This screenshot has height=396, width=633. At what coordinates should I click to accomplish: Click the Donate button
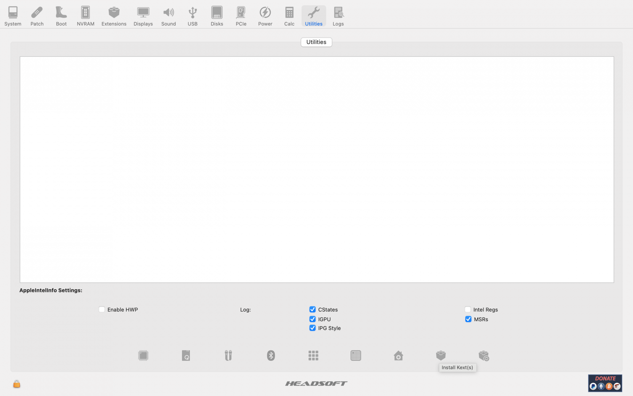click(x=605, y=383)
